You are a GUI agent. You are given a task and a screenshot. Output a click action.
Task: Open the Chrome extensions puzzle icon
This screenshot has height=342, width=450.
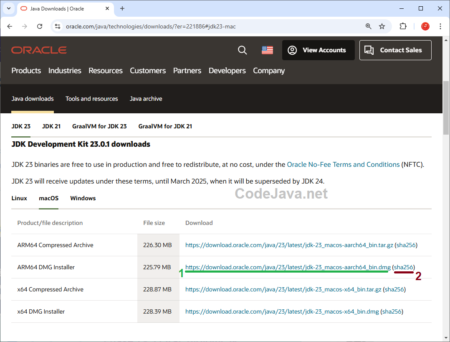pyautogui.click(x=403, y=26)
